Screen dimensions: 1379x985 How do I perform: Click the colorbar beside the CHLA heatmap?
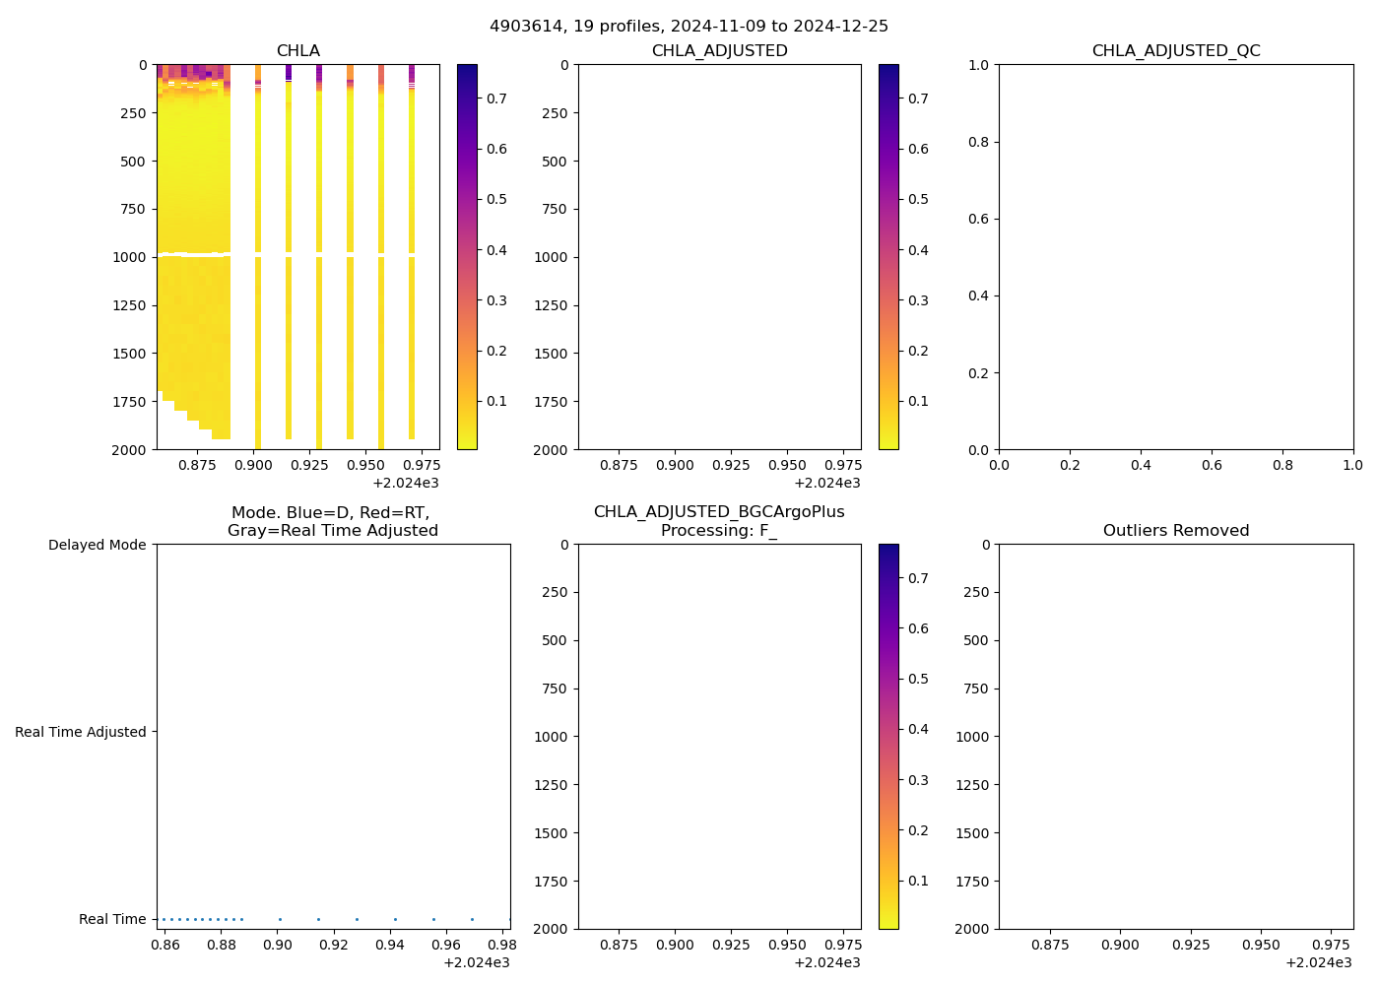click(467, 256)
